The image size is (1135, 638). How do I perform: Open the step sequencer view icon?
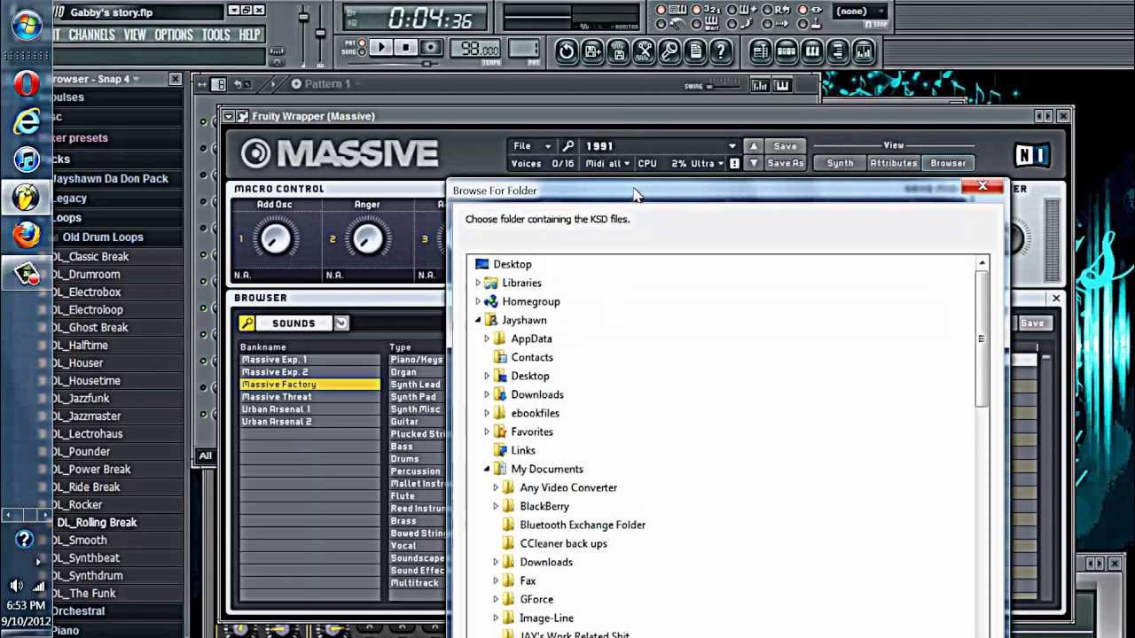tap(787, 51)
